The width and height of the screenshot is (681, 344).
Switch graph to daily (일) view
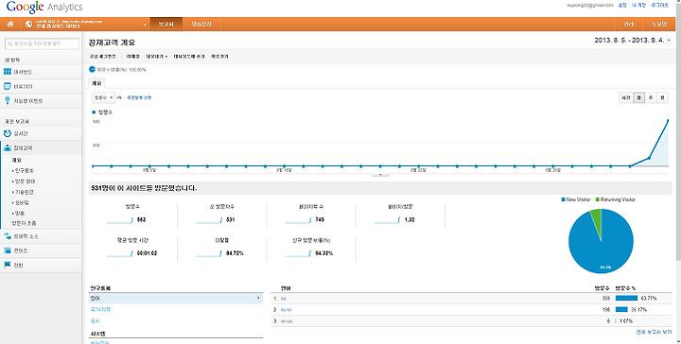tap(638, 98)
